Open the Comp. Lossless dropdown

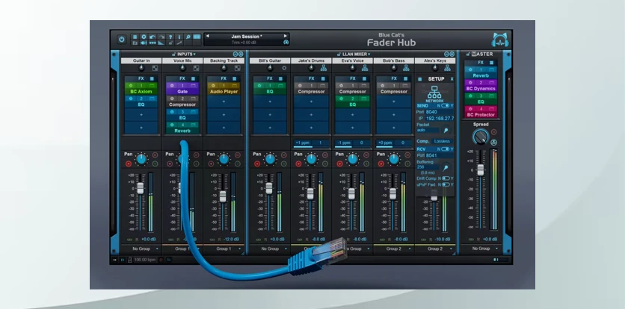pyautogui.click(x=442, y=141)
